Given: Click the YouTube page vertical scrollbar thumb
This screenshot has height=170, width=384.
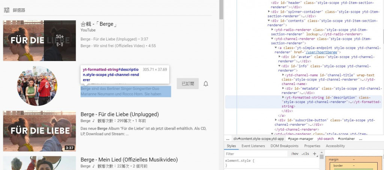Looking at the screenshot, I should pyautogui.click(x=221, y=9).
